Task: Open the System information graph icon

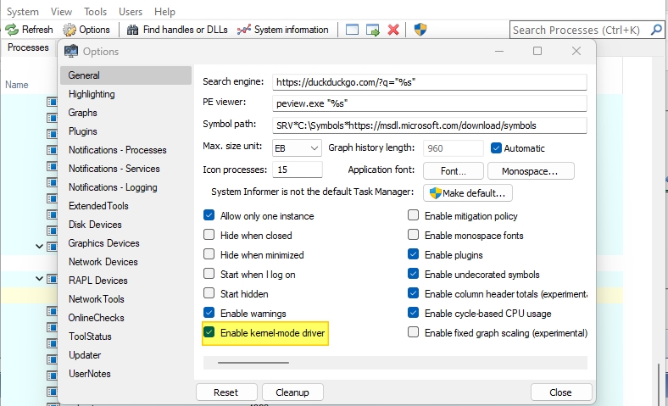Action: point(243,30)
